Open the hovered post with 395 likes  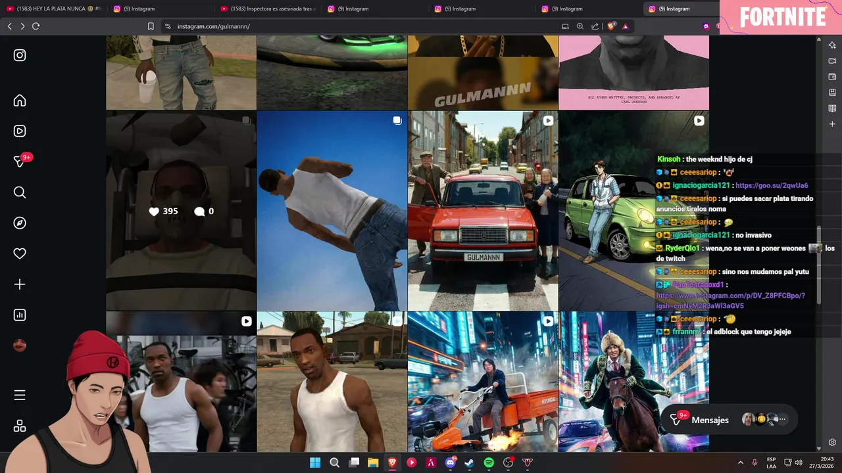tap(181, 211)
